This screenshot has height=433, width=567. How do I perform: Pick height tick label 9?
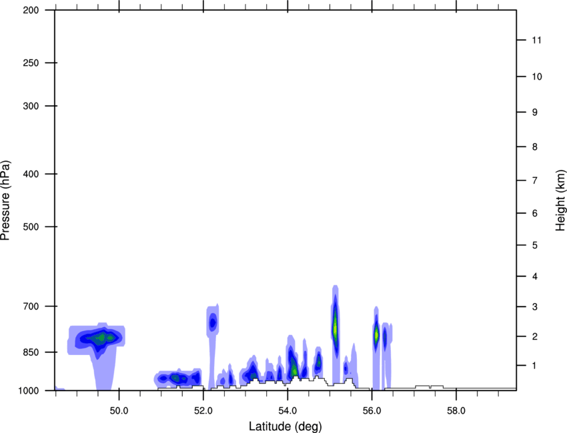(x=535, y=113)
